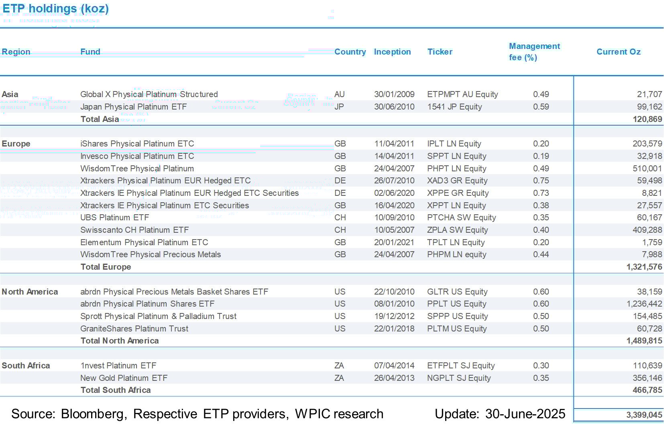Click '1nvest Platinum ETF' fund name
This screenshot has height=435, width=664.
click(118, 366)
